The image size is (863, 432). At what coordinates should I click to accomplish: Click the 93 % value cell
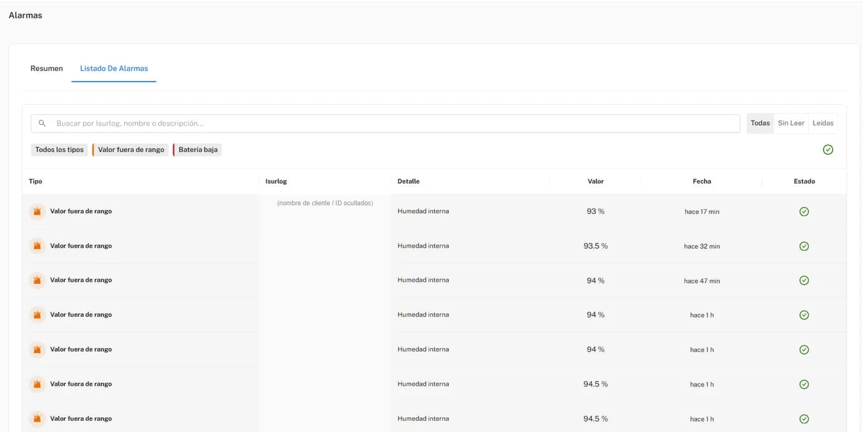coord(595,211)
